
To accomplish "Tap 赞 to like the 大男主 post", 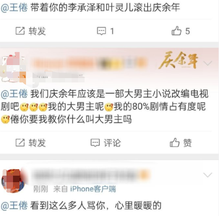I will [181, 143].
